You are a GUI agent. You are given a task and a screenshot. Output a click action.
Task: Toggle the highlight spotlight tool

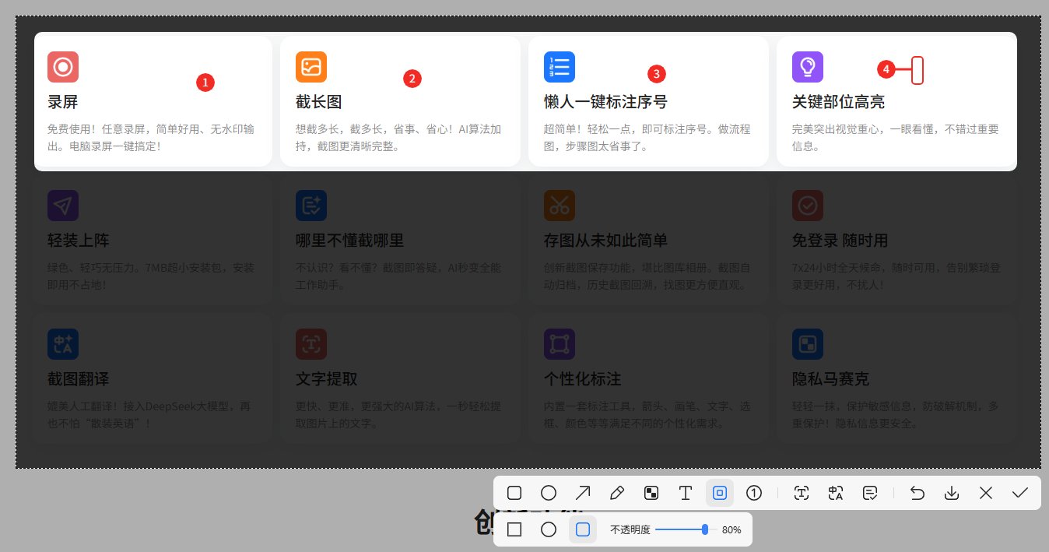point(720,493)
